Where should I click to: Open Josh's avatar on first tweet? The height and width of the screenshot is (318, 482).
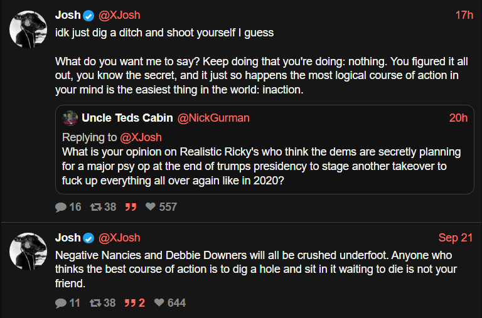point(28,29)
